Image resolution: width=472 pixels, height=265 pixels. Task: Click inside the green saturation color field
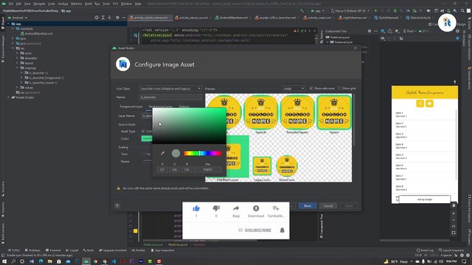coord(190,126)
